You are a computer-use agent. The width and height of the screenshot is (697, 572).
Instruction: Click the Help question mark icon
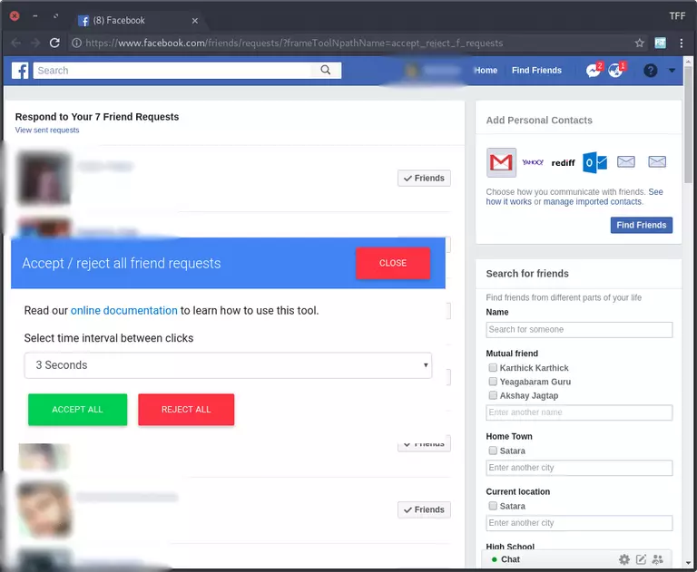click(x=650, y=71)
